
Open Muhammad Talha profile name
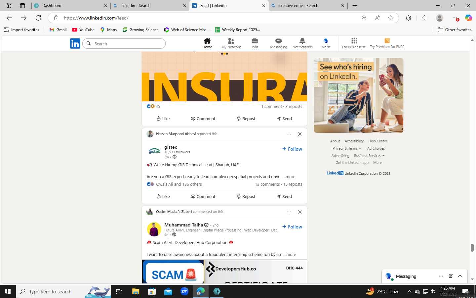click(x=183, y=225)
